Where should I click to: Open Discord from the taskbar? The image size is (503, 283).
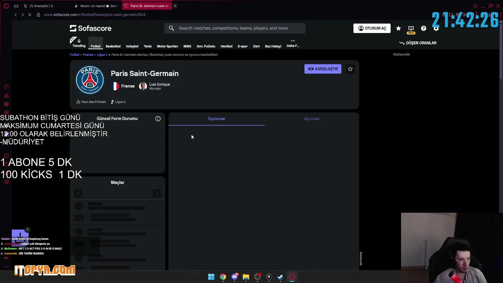pos(235,277)
